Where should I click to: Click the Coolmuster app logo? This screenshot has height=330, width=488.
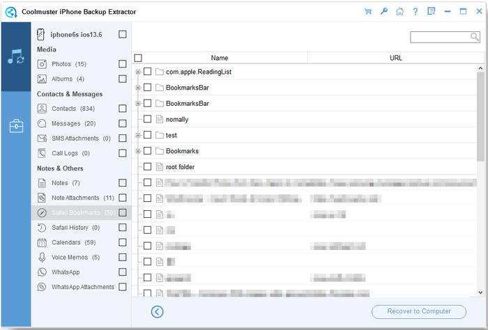tap(11, 12)
